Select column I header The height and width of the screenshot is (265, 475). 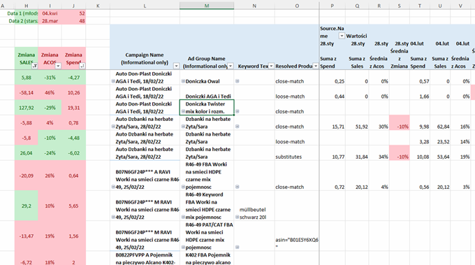click(50, 6)
